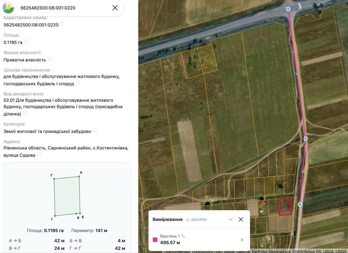Image resolution: width=348 pixels, height=253 pixels.
Task: Click the 'А → Б' side length row
Action: [37, 241]
